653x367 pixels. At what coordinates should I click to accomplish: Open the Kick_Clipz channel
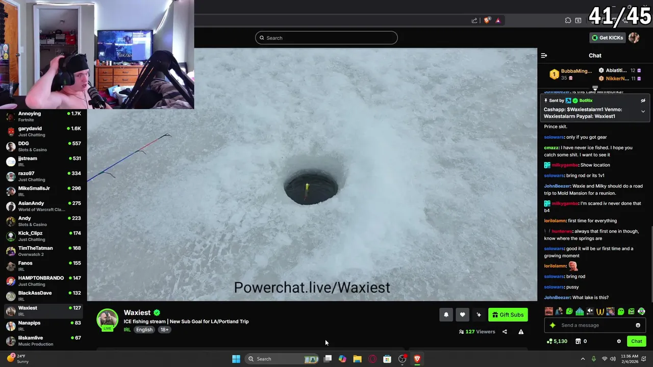pos(43,236)
